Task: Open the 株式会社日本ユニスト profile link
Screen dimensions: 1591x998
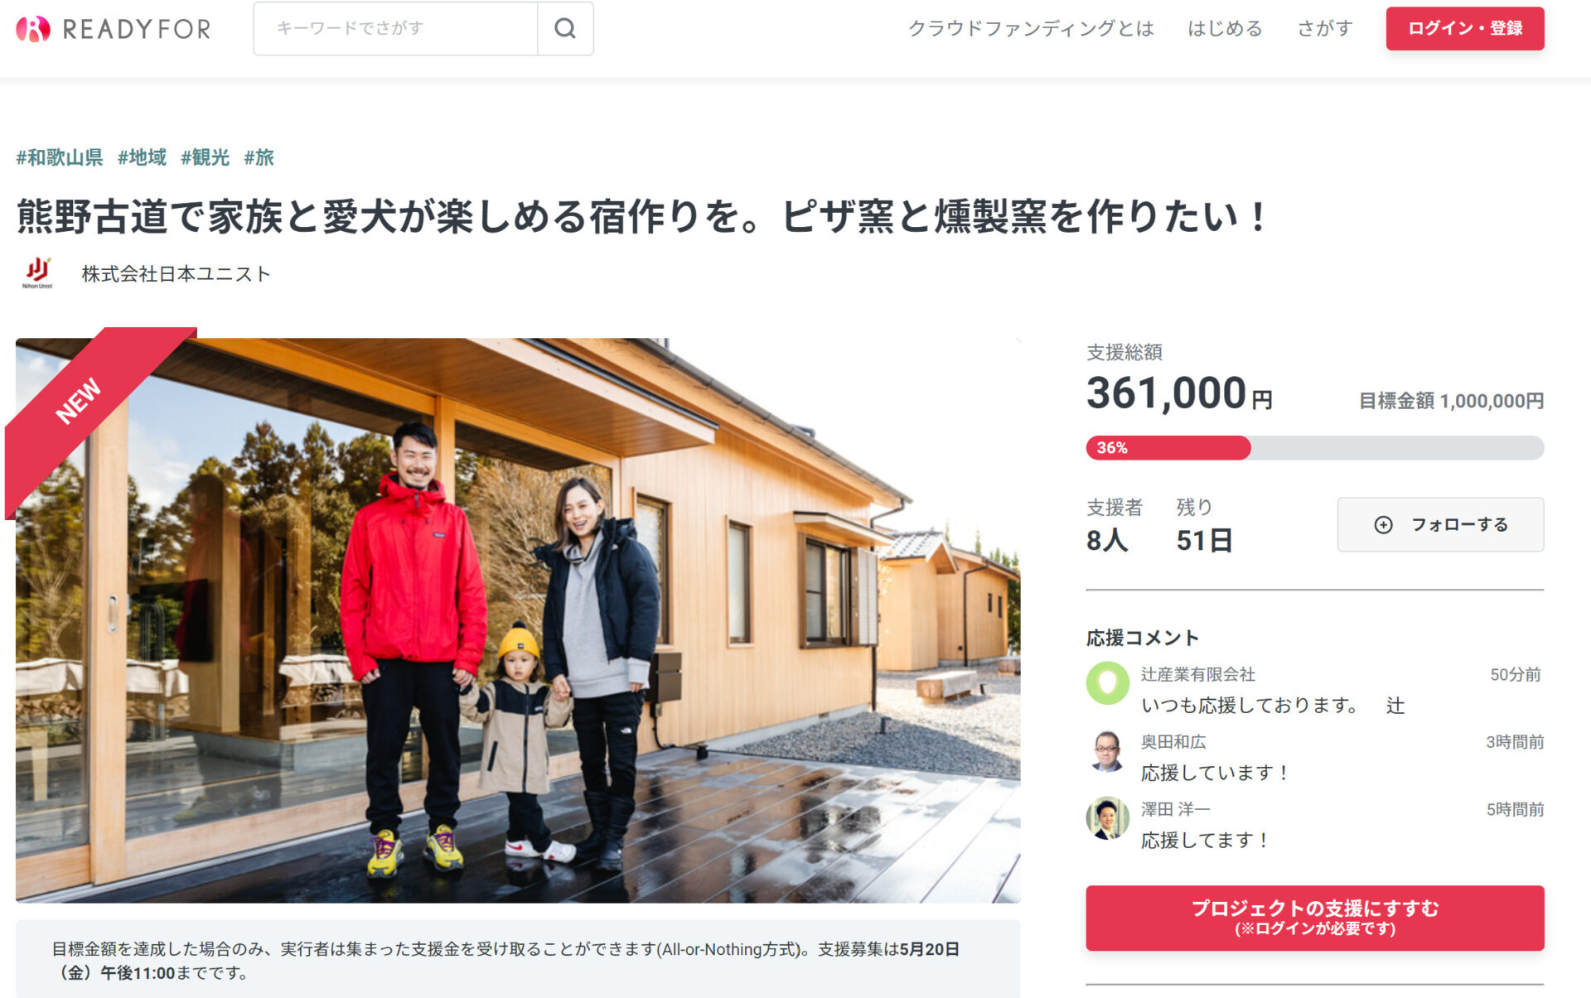Action: (x=176, y=274)
